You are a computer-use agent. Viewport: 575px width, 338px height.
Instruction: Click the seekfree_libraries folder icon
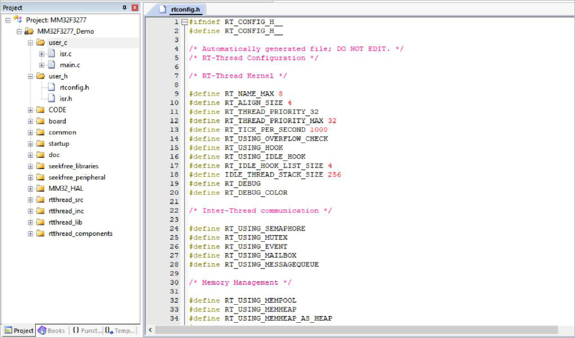[40, 166]
